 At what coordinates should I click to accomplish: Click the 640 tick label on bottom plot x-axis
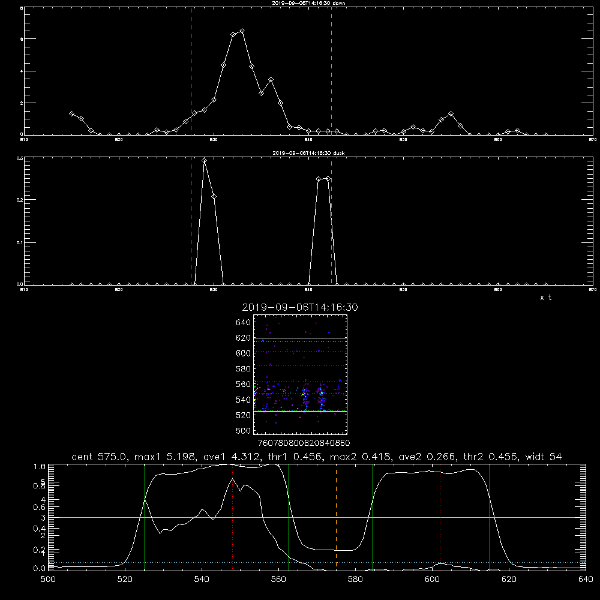tap(586, 580)
